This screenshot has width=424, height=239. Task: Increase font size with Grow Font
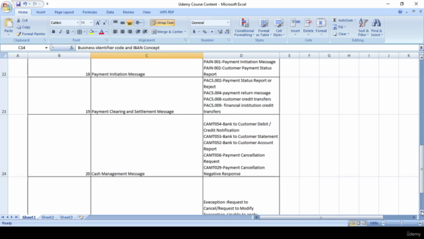(97, 23)
